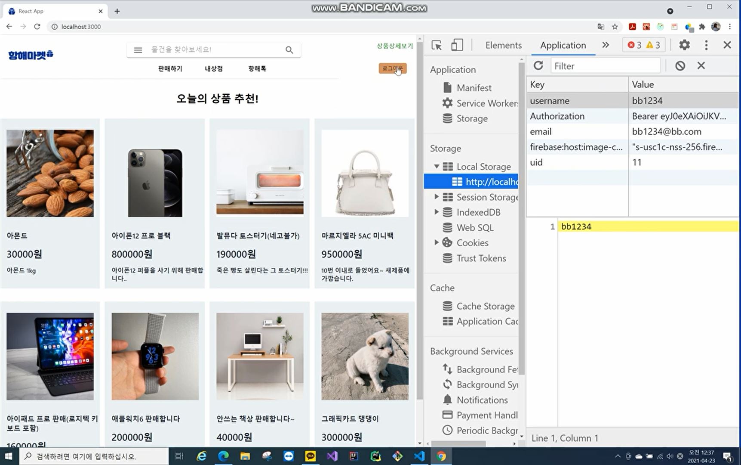
Task: Click the 항해마켓 logo
Action: [x=31, y=55]
